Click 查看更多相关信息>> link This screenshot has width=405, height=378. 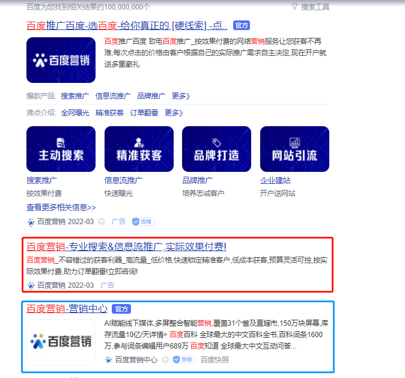[x=61, y=207]
